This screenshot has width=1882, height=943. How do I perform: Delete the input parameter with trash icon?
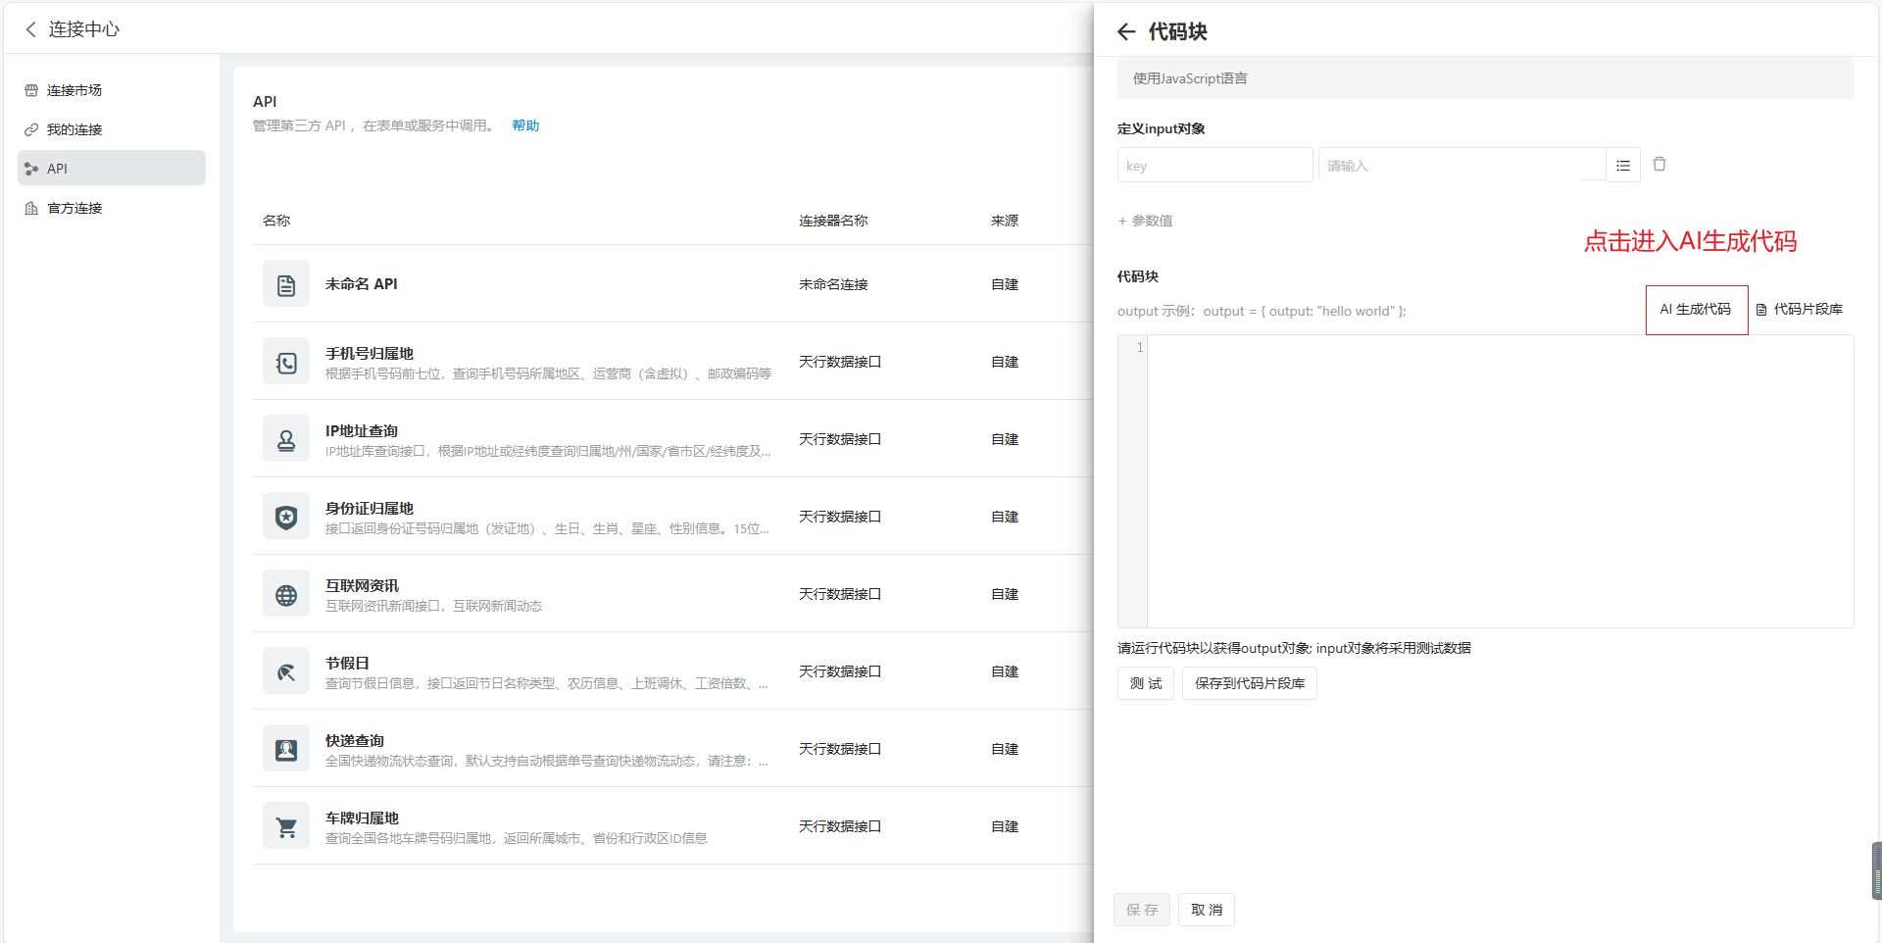coord(1659,165)
